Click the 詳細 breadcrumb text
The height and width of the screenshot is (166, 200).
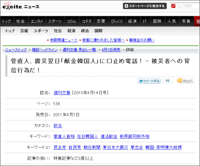click(x=130, y=50)
